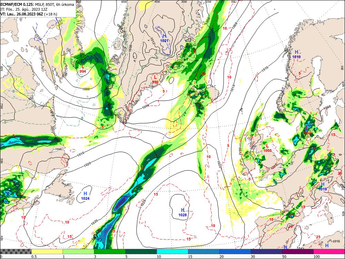Click the steel blue 15–20 mm legend swatch

pyautogui.click(x=204, y=251)
